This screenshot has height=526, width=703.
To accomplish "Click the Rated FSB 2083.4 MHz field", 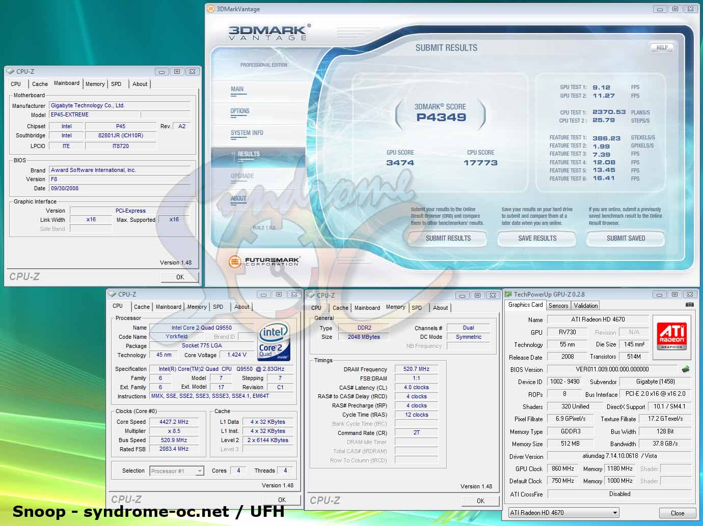I will (174, 449).
